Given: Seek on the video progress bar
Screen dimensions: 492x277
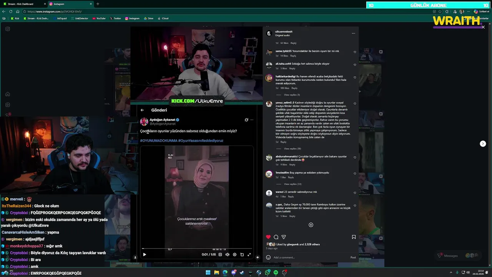Looking at the screenshot, I should [x=196, y=249].
